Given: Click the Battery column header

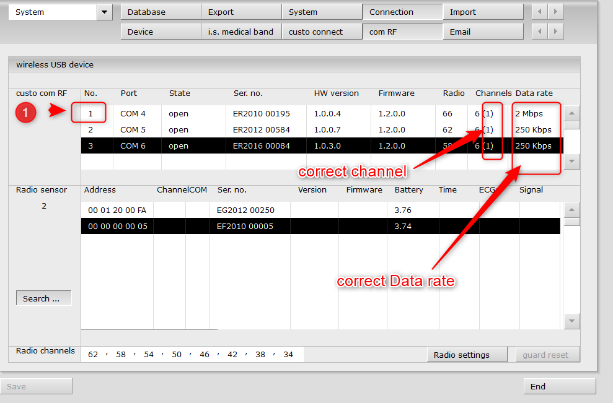Looking at the screenshot, I should (x=408, y=190).
